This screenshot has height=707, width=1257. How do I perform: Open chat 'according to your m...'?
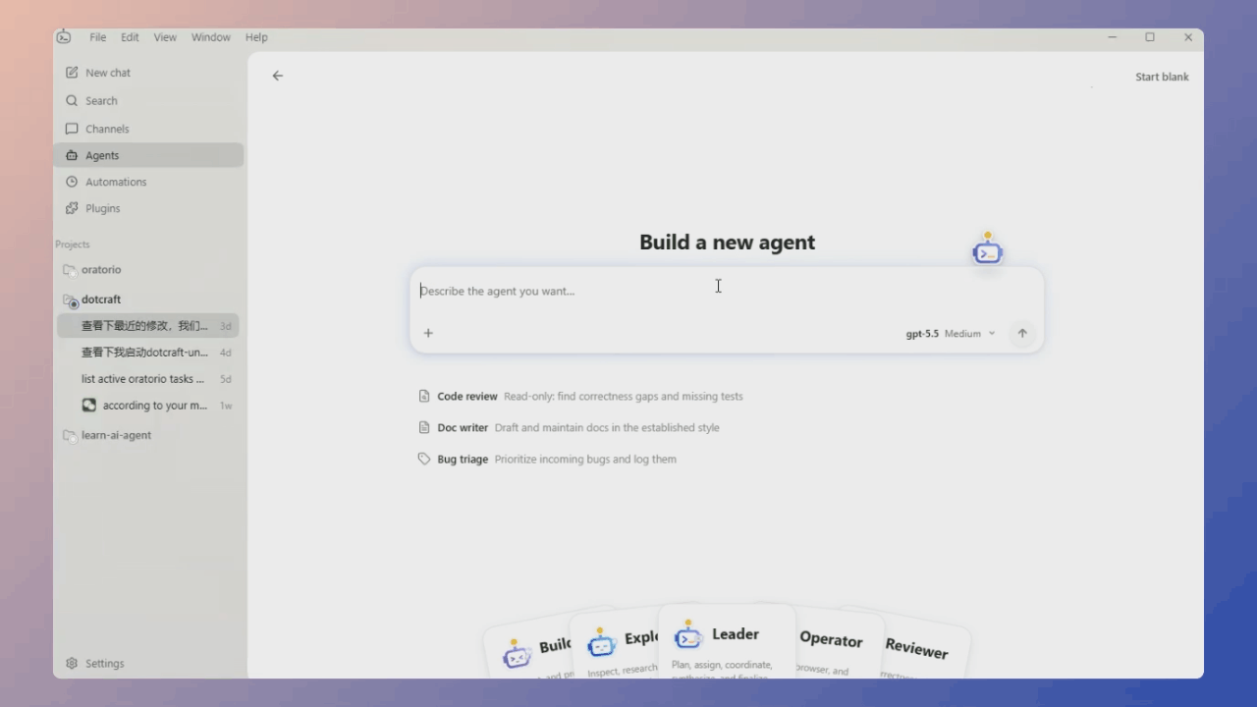(x=148, y=406)
